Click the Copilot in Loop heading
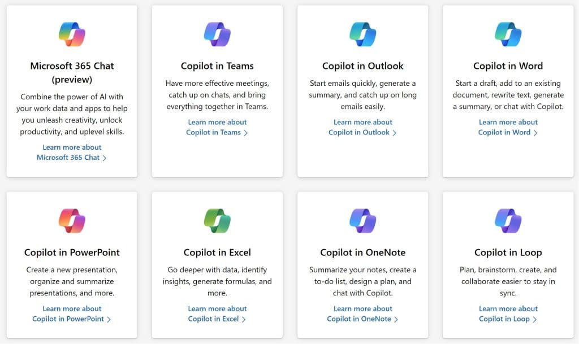 [508, 252]
